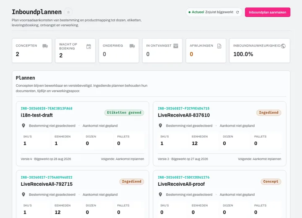The height and width of the screenshot is (218, 302).
Task: Click the archive box icon in In ontvangst card
Action: (x=176, y=46)
